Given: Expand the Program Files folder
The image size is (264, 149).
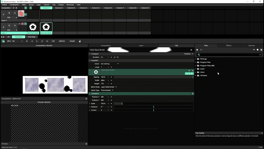Looking at the screenshot, I should coord(196,62).
